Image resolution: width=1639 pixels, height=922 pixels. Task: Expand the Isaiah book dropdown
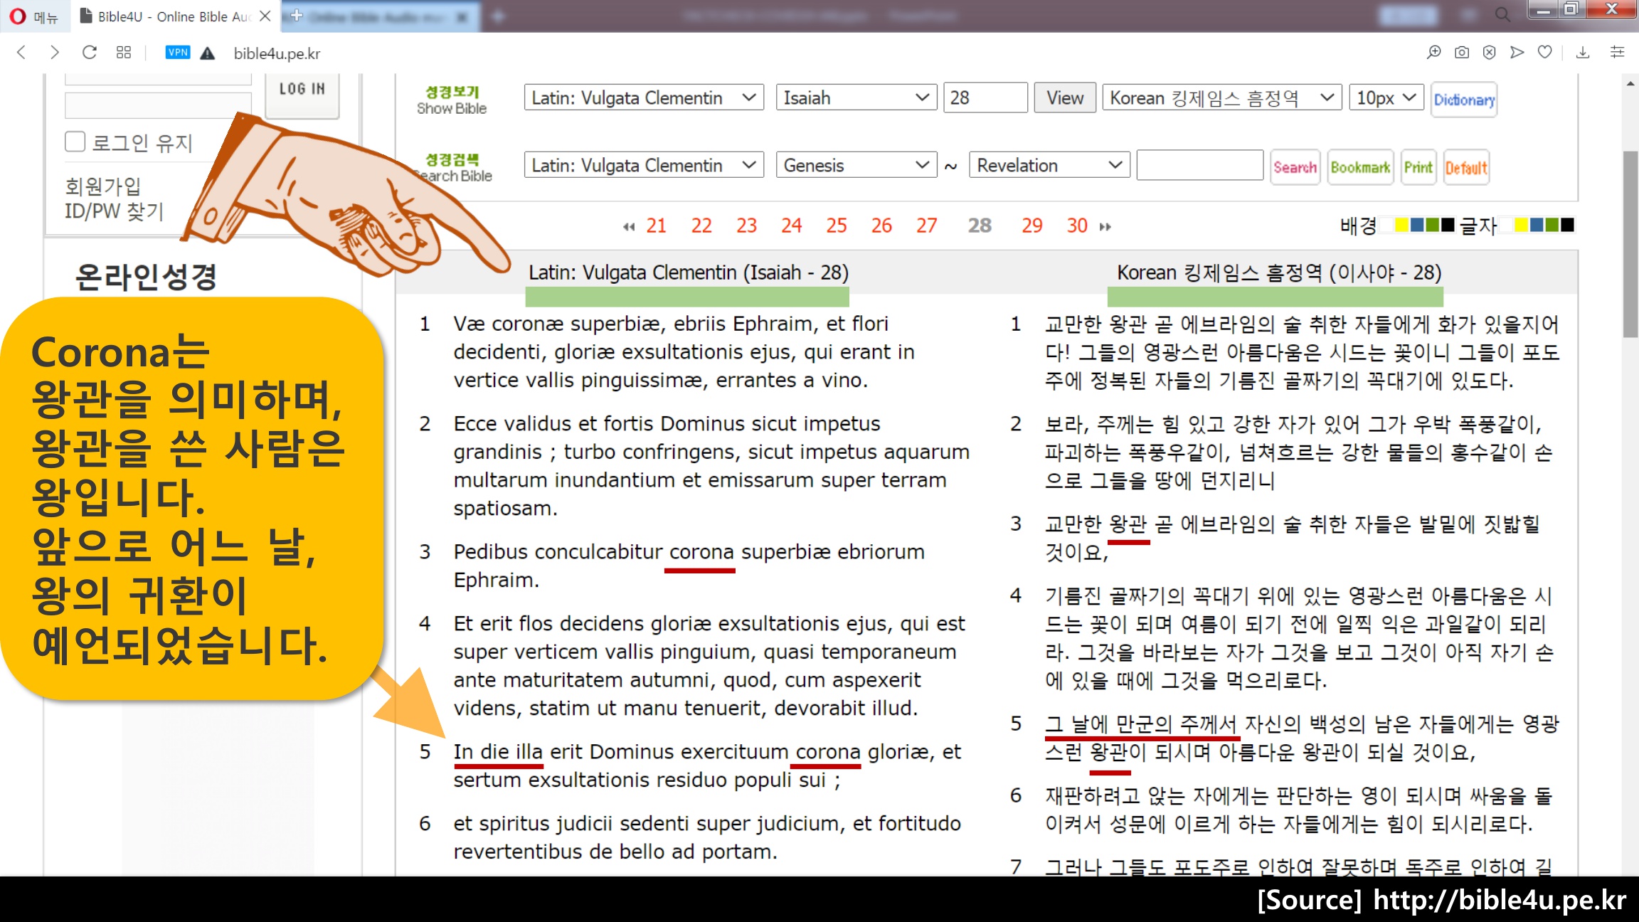856,98
